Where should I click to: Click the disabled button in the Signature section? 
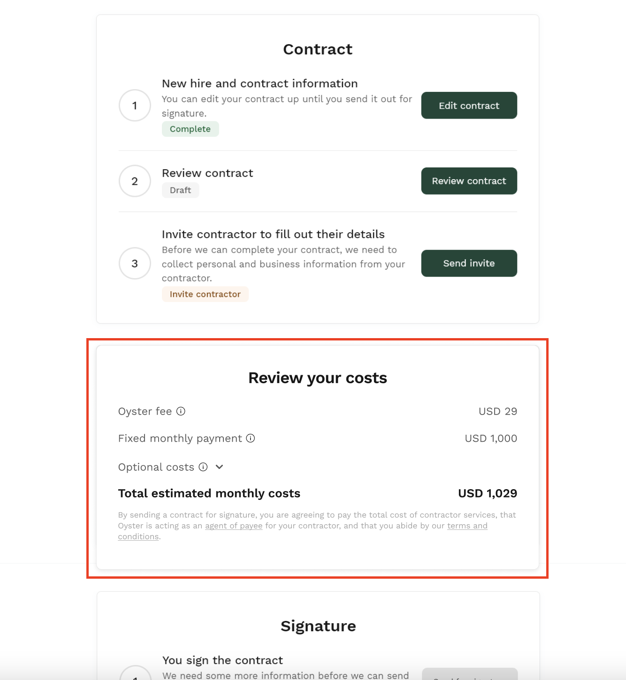pyautogui.click(x=470, y=674)
